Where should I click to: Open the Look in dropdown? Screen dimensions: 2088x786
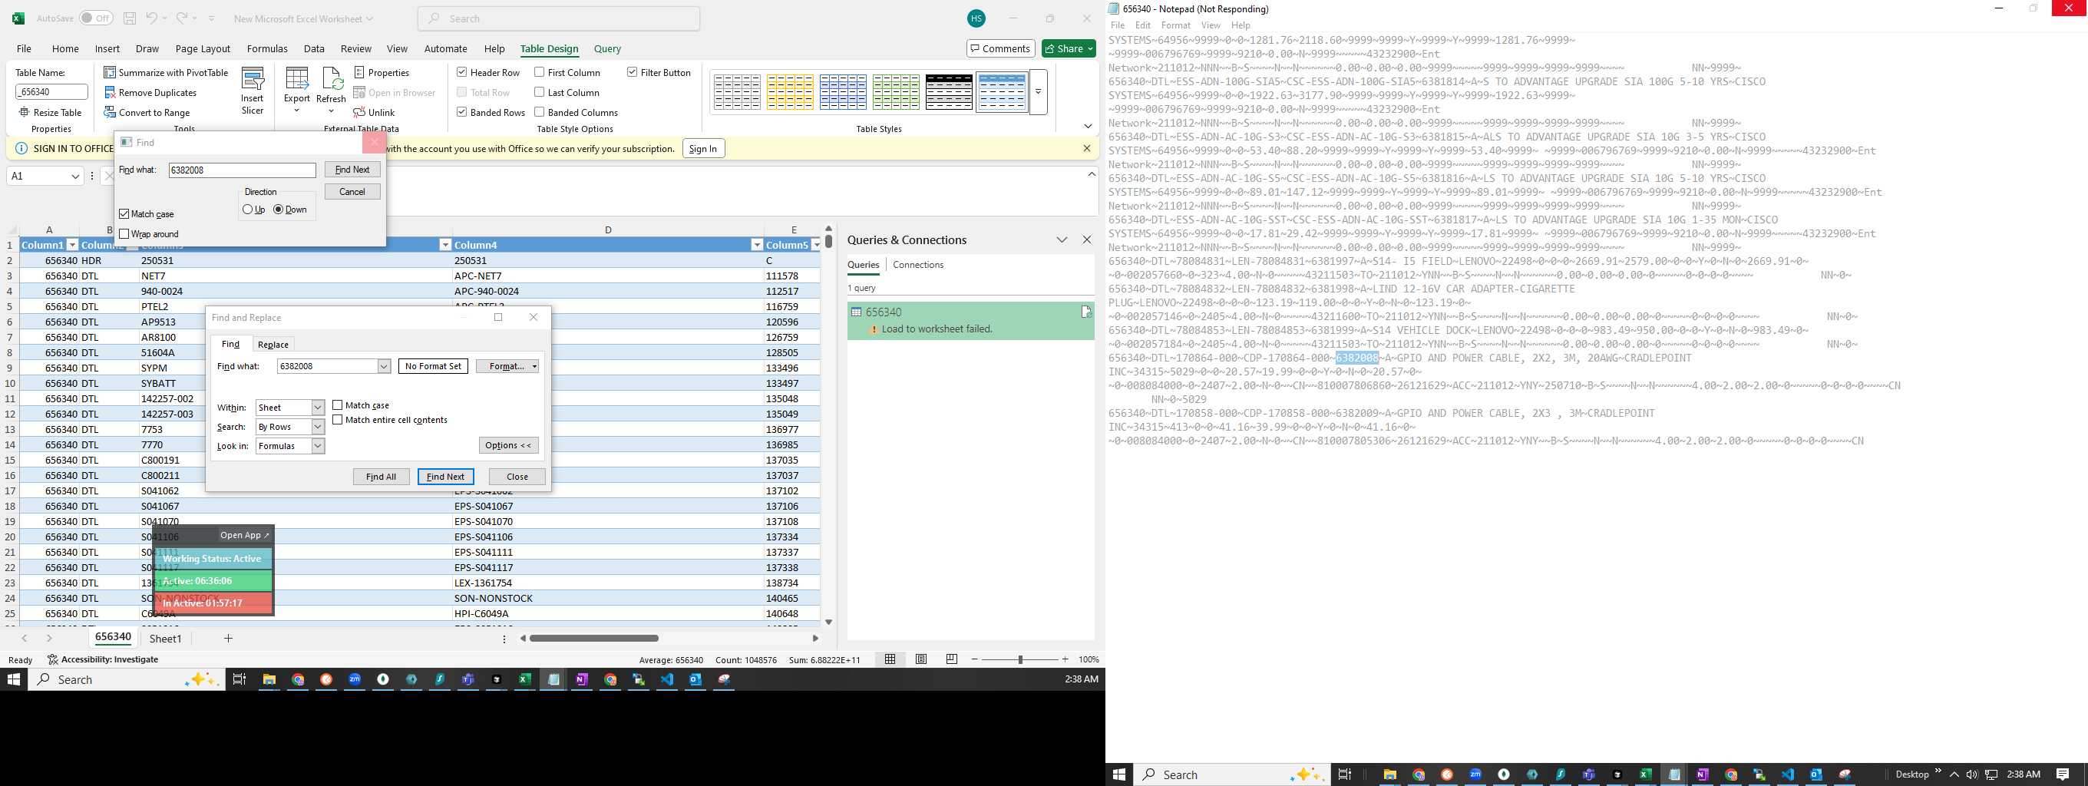point(318,447)
